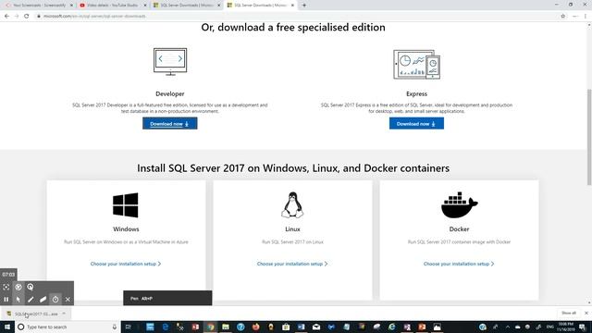Click the Linux penguin logo
Viewport: 592px width, 333px height.
pos(292,205)
